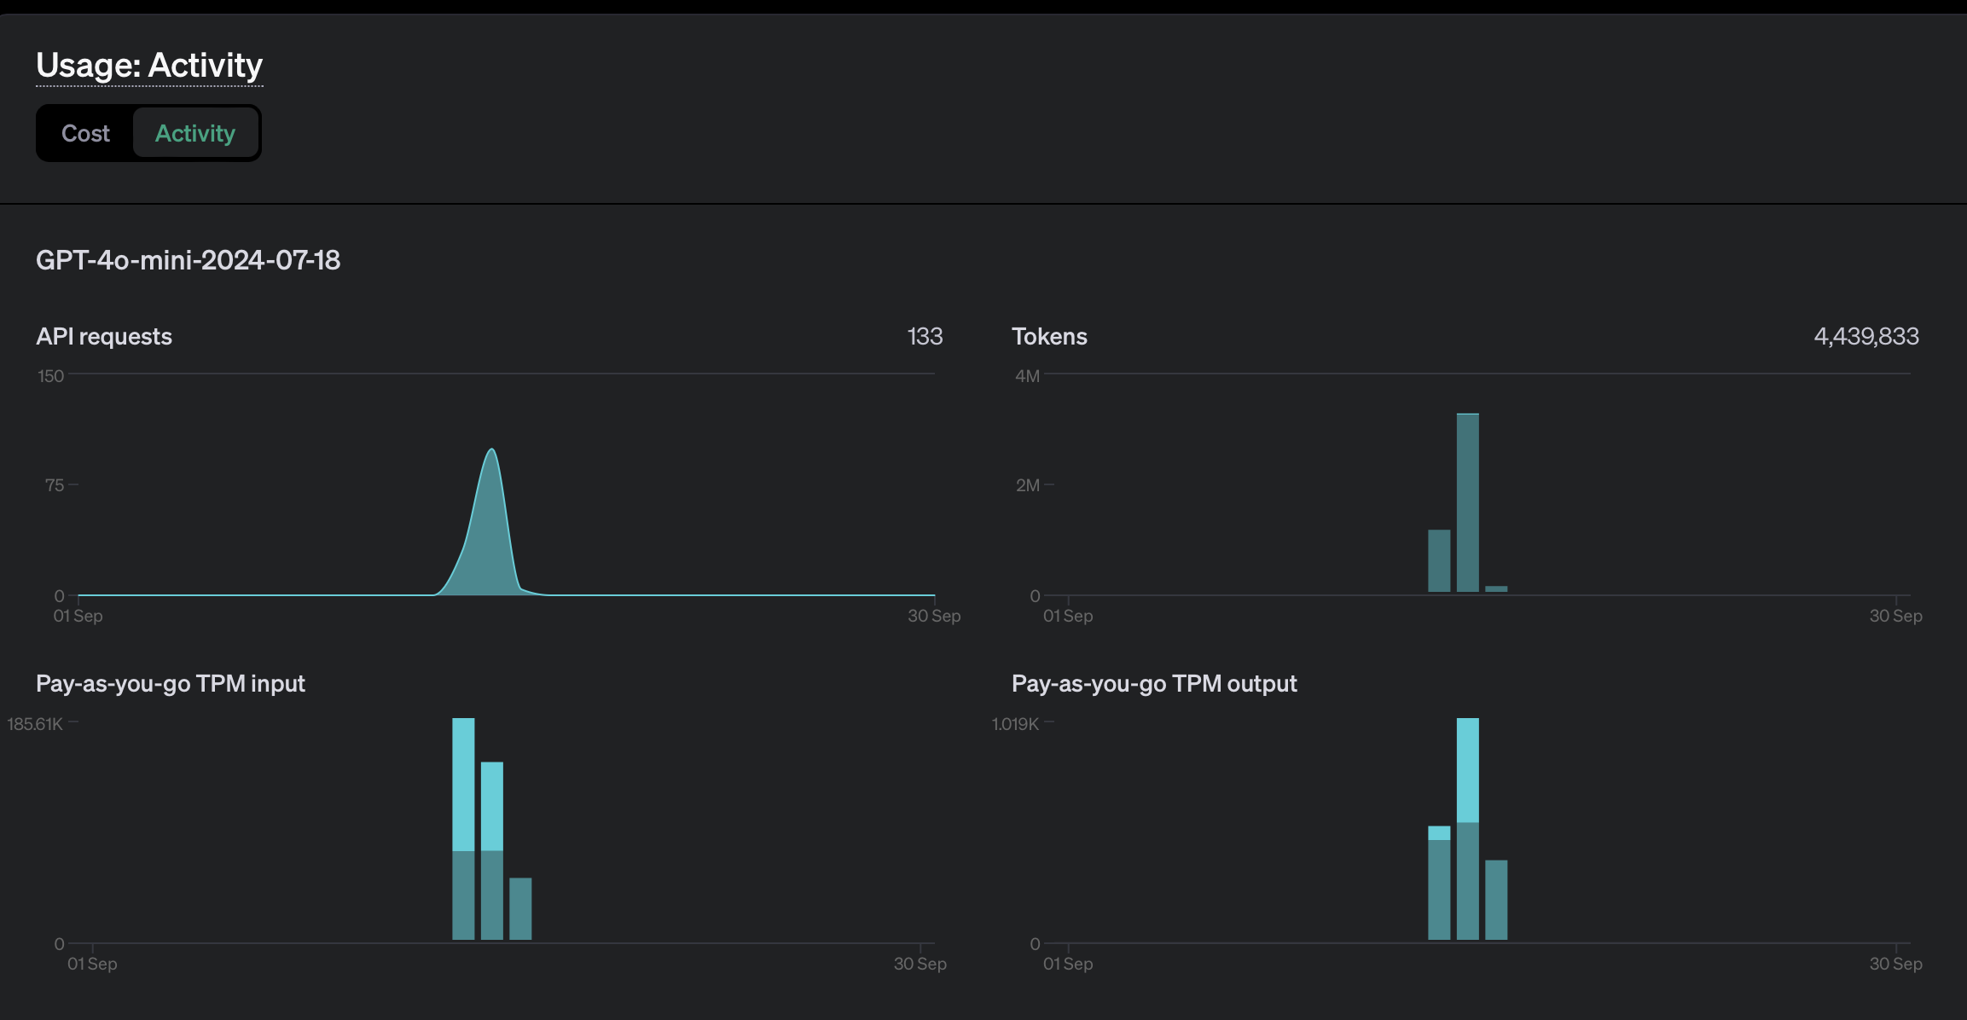Click the Tokens total 4,439,833
This screenshot has height=1020, width=1967.
1865,337
